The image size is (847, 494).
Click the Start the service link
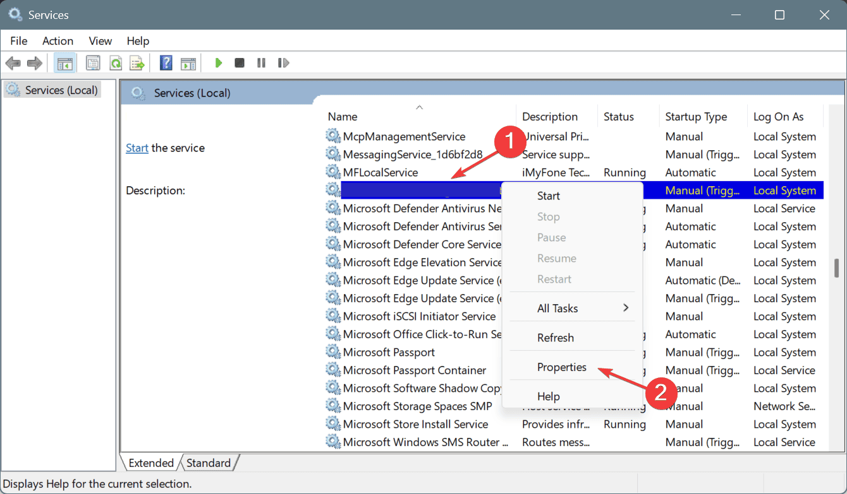pyautogui.click(x=137, y=148)
